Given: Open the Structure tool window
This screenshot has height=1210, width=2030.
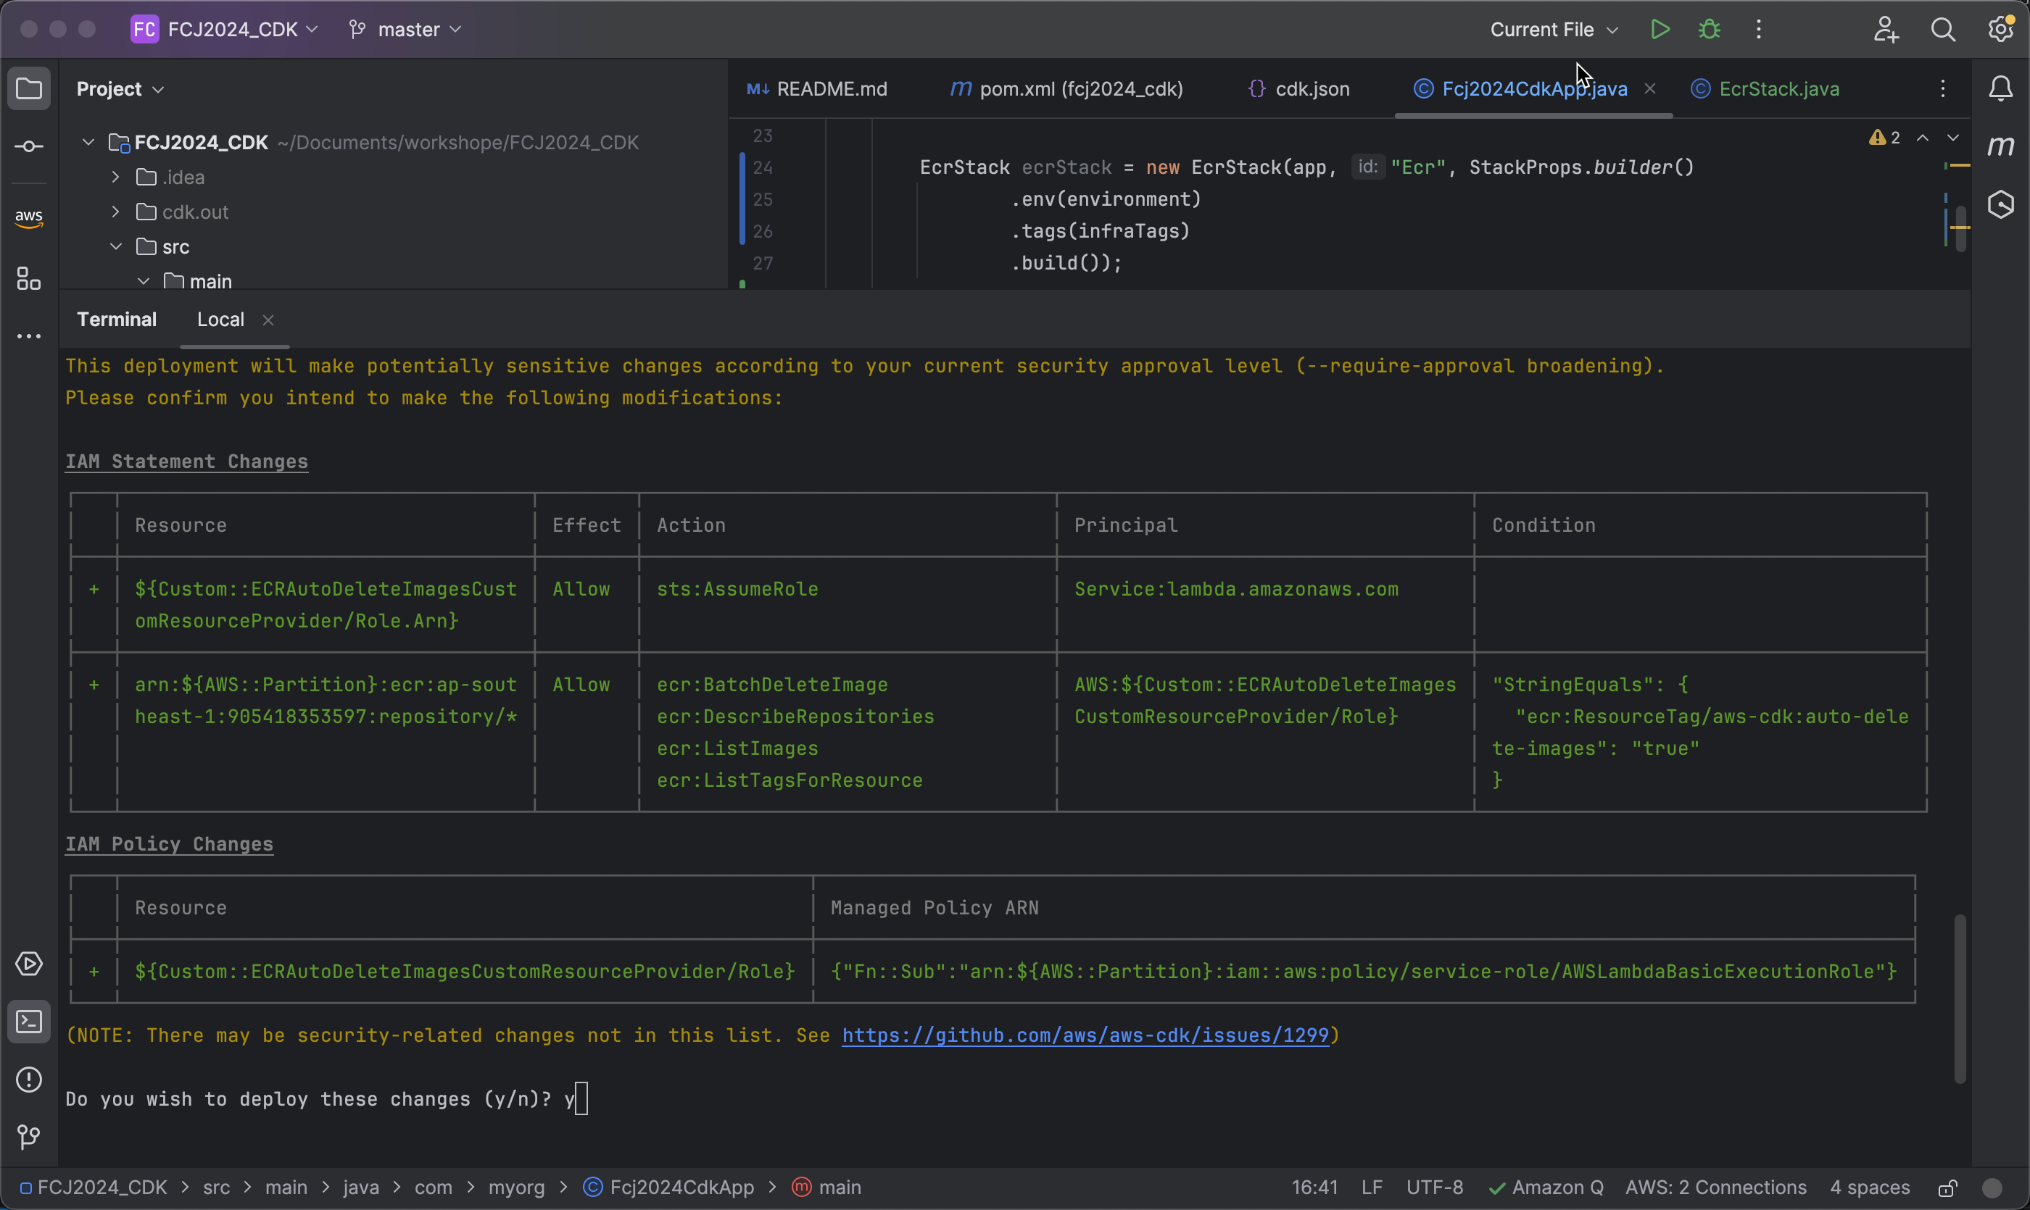Looking at the screenshot, I should 30,279.
